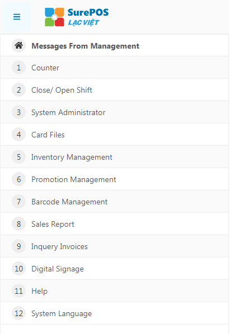Click the number 3 circle badge

coord(19,112)
